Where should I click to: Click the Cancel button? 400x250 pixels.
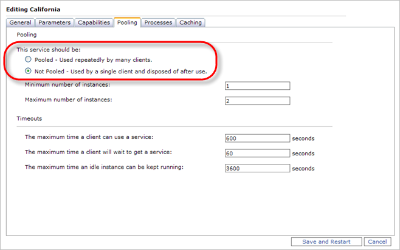[x=378, y=242]
